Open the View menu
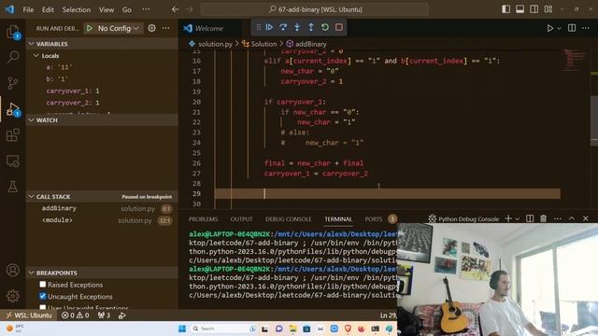This screenshot has height=336, width=598. tap(107, 9)
